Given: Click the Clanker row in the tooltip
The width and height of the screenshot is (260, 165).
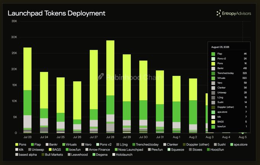Looking at the screenshot, I should pos(229,88).
